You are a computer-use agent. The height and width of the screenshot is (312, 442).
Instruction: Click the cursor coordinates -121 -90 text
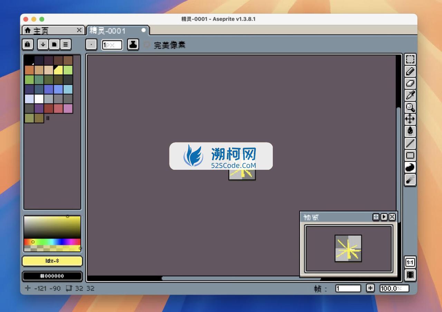pos(47,288)
